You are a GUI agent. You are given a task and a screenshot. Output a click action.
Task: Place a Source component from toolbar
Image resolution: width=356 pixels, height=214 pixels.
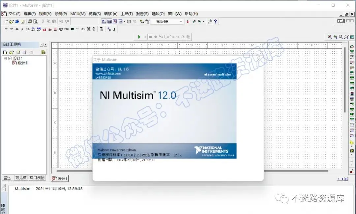tap(6, 29)
